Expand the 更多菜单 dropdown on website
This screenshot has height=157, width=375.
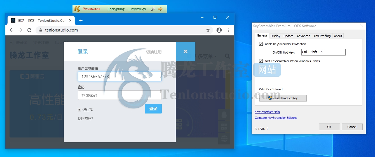click(206, 56)
